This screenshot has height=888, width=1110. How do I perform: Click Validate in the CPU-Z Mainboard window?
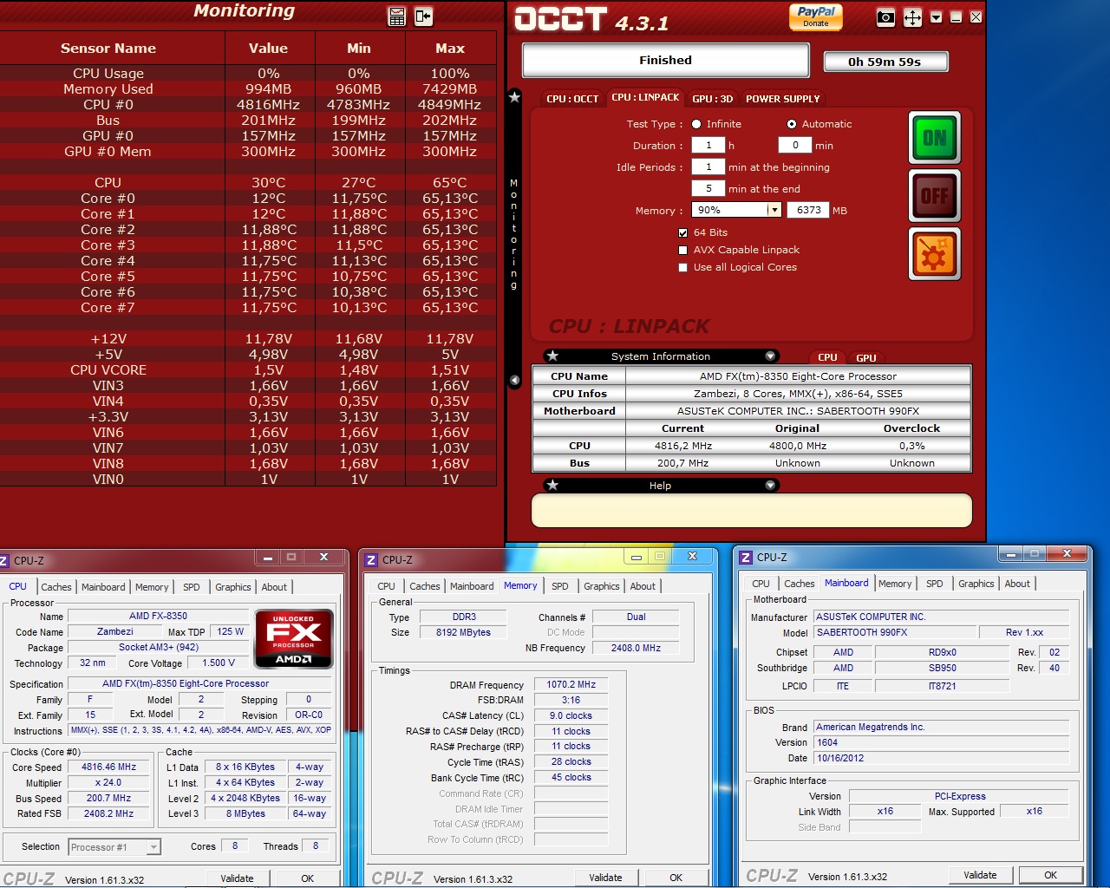pos(980,875)
